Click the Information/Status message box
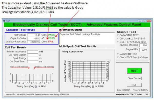Viewport: 154px width, 100px height. [x=87, y=38]
